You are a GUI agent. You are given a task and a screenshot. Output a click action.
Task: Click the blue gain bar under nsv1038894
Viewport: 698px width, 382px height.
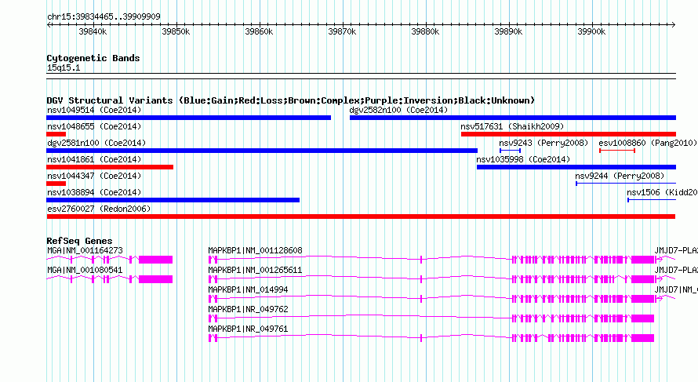tap(173, 200)
